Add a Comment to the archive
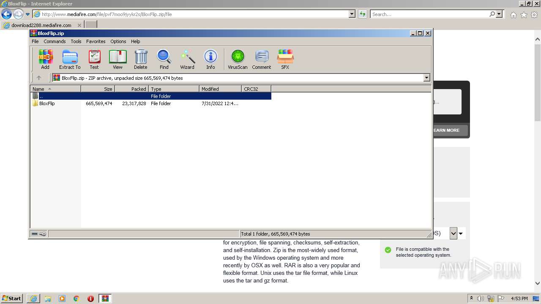541x304 pixels. (x=262, y=59)
